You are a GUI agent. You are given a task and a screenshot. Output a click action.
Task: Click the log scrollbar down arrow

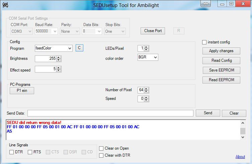click(243, 137)
